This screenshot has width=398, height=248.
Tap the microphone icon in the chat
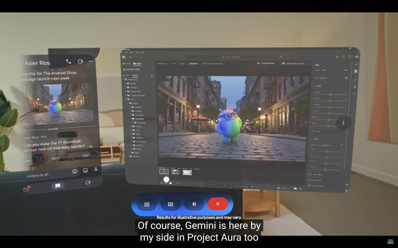click(96, 169)
